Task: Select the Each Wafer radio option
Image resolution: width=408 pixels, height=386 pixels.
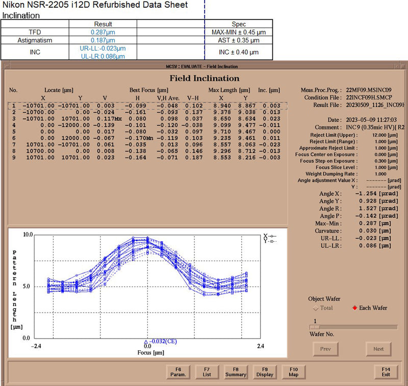Action: pyautogui.click(x=355, y=307)
